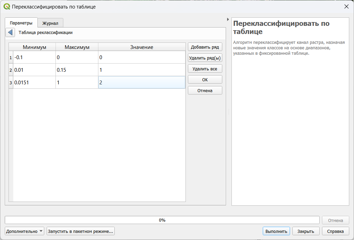Screen dimensions: 354x240
Task: Edit the Значение cell in row 3
Action: [141, 83]
